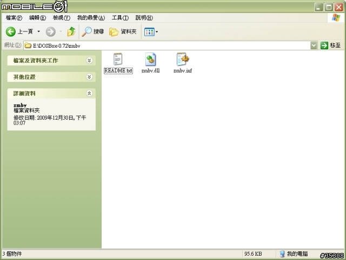Go up one folder level

(x=71, y=31)
